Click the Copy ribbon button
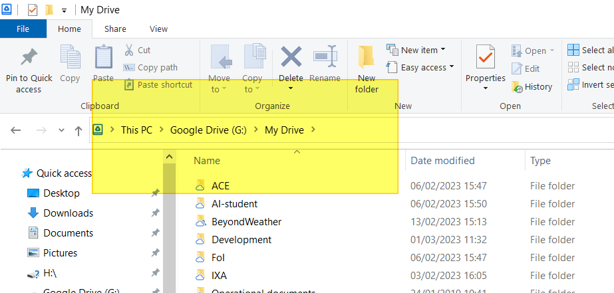The height and width of the screenshot is (293, 614). (x=70, y=64)
